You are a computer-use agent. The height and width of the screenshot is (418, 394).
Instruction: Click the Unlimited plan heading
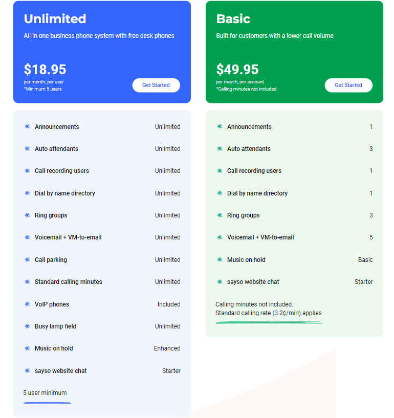[55, 19]
